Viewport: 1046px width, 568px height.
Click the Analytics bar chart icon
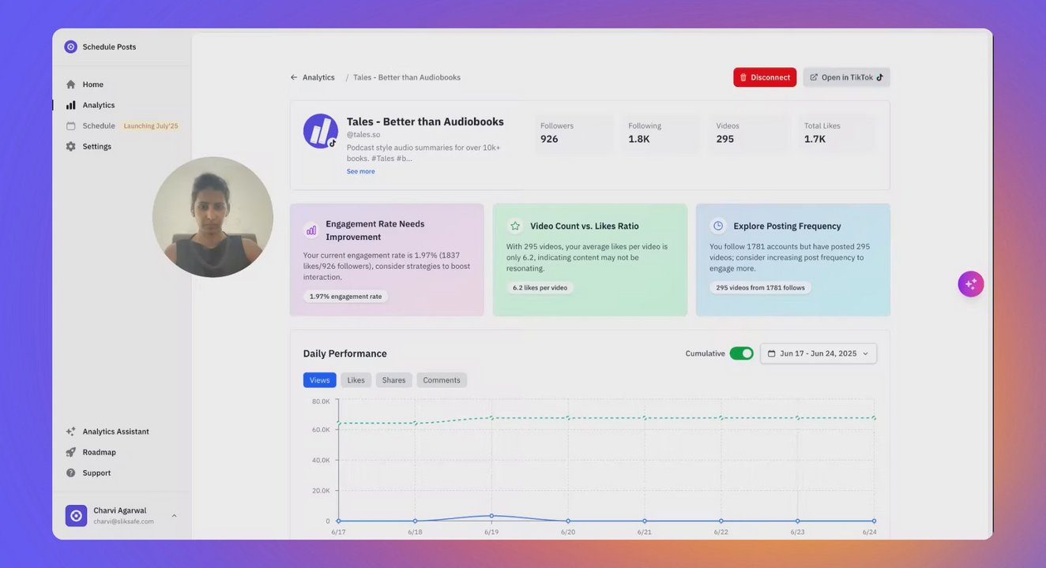[x=71, y=105]
